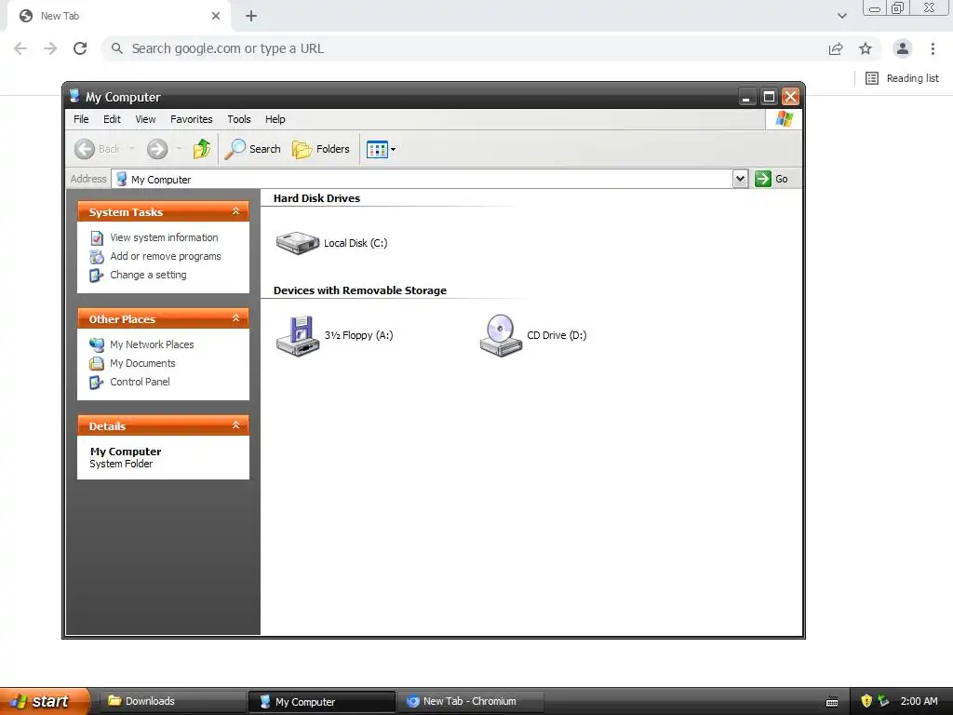Screen dimensions: 953x715
Task: Click the My Computer address field
Action: (x=423, y=180)
